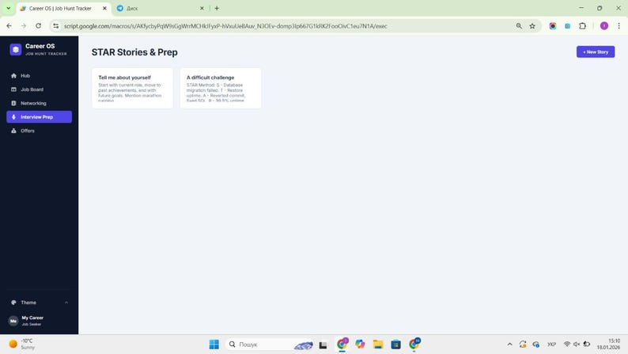Viewport: 628px width, 354px height.
Task: Switch to the Career OS browser tab
Action: tap(60, 8)
